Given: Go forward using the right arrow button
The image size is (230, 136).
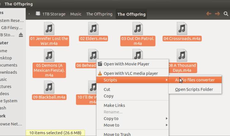Looking at the screenshot, I should (217, 14).
